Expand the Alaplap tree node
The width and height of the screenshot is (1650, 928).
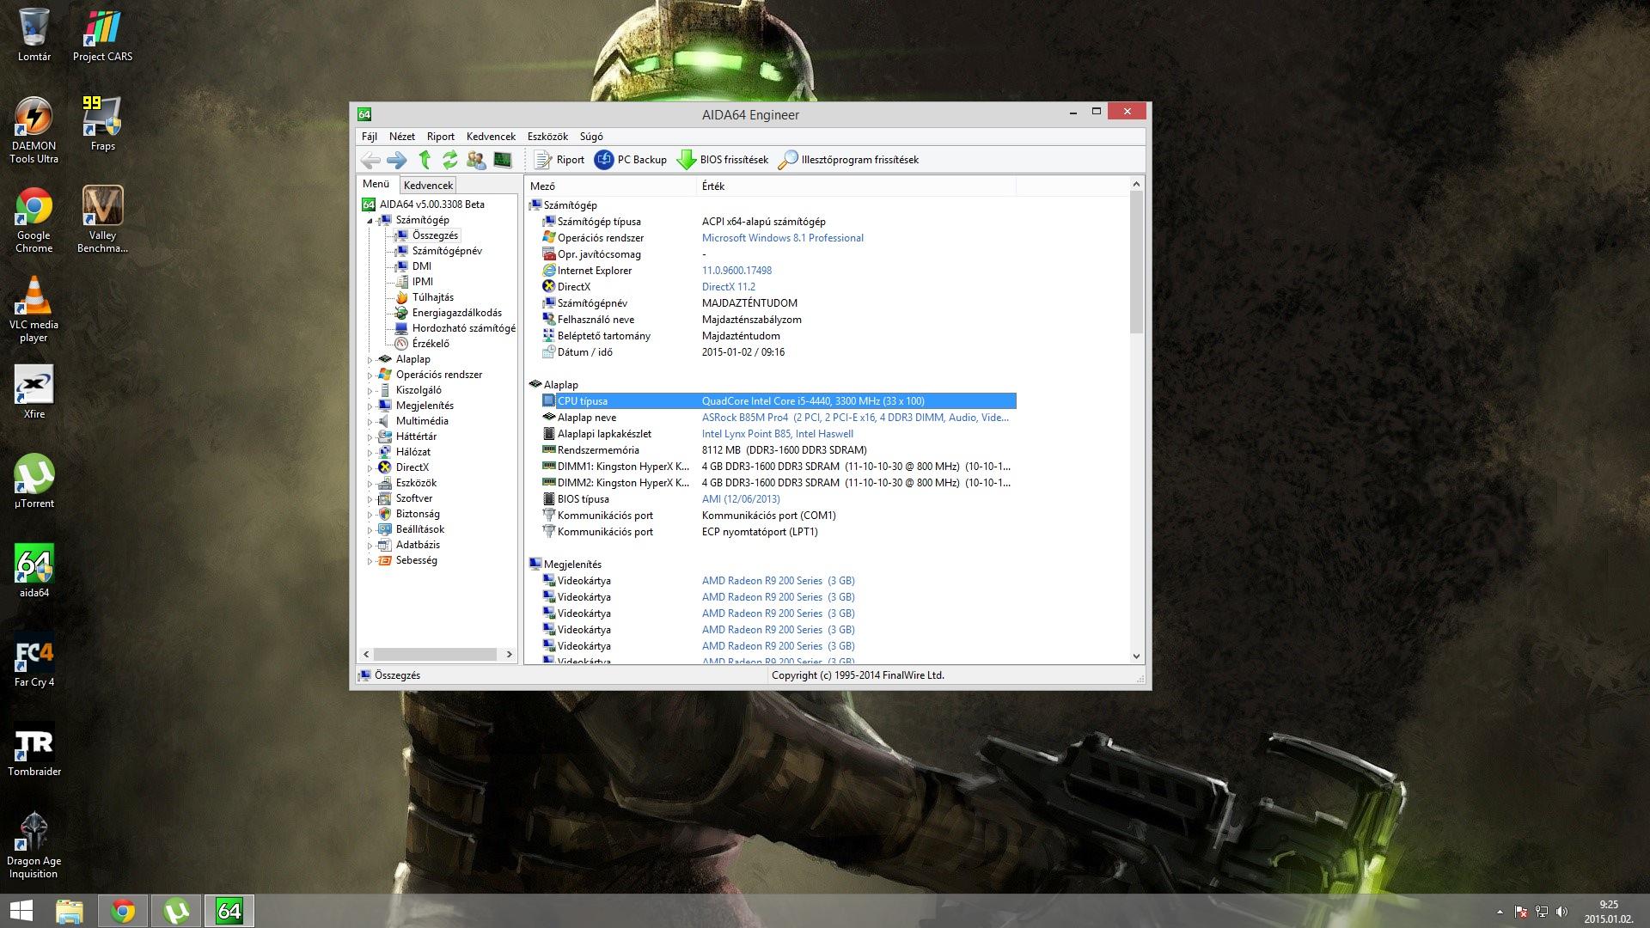click(x=370, y=360)
